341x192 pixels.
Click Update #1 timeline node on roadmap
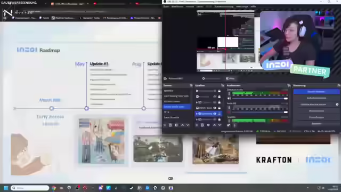86,108
